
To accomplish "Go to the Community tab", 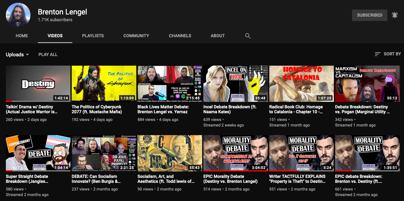I will click(x=136, y=36).
